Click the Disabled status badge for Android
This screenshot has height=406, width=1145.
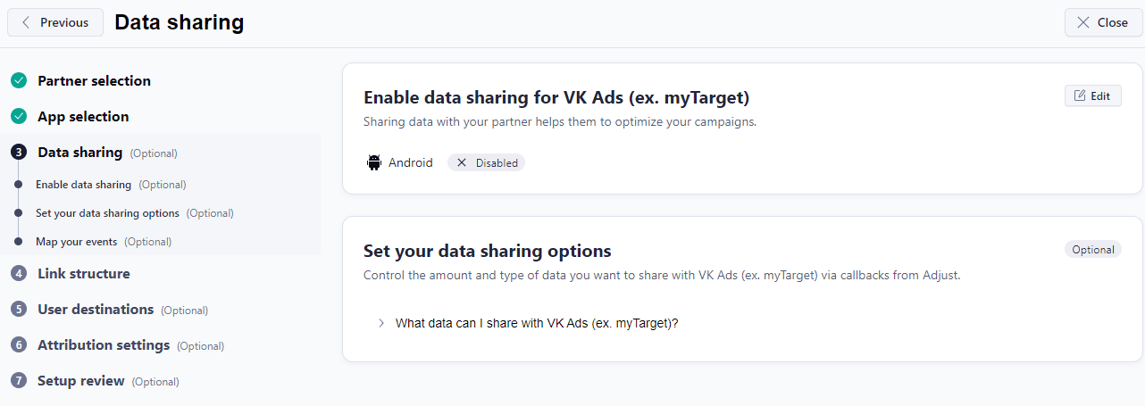tap(486, 162)
